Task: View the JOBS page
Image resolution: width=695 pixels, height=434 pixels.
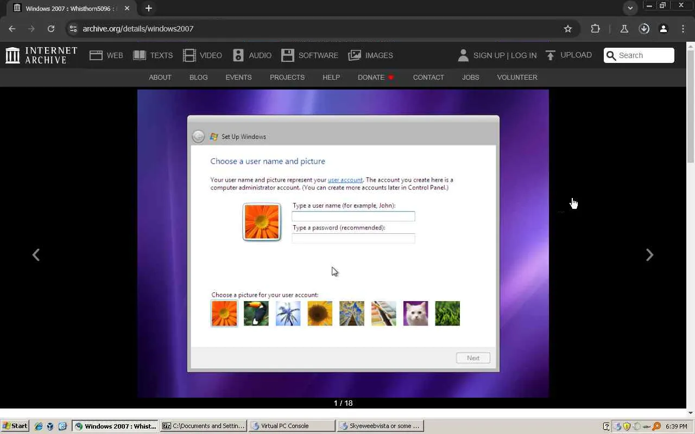Action: tap(471, 78)
